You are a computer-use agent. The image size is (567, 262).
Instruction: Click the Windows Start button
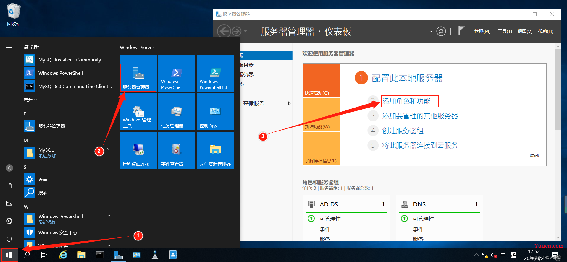[9, 255]
